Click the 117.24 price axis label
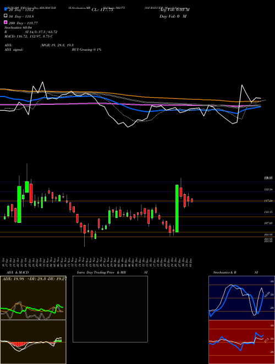Viewport: 275px width, 364px height. pyautogui.click(x=268, y=201)
